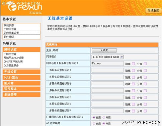Check 分离 for 多服务设置标识符6
Image resolution: width=162 pixels, height=126 pixels.
[x=145, y=104]
